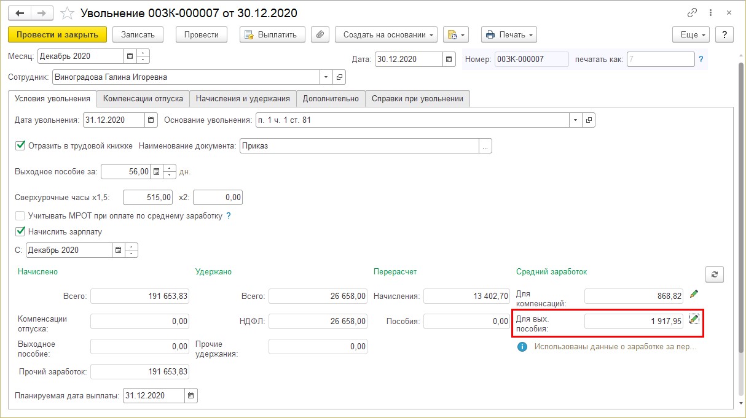The image size is (746, 418).
Task: Expand the Печать dropdown menu
Action: tap(509, 35)
